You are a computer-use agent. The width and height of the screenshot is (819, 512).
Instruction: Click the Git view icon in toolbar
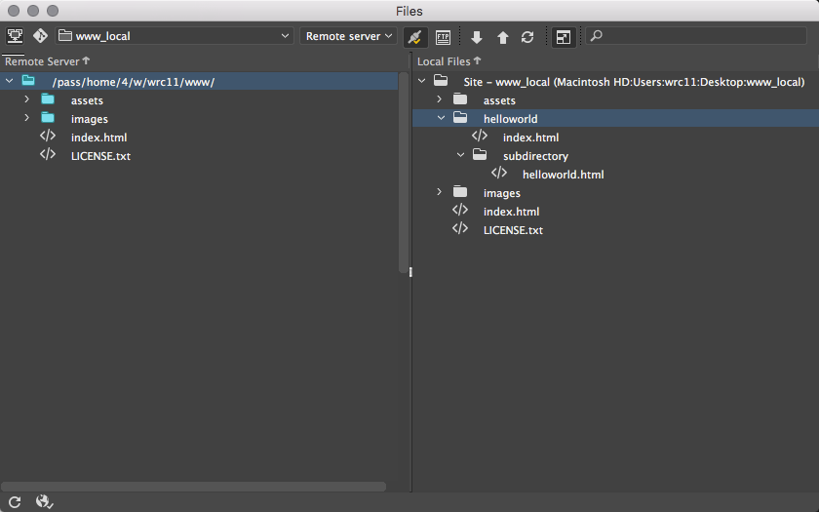tap(40, 36)
